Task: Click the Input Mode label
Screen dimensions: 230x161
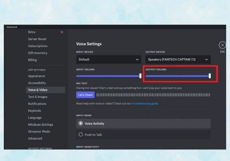Action: (84, 115)
